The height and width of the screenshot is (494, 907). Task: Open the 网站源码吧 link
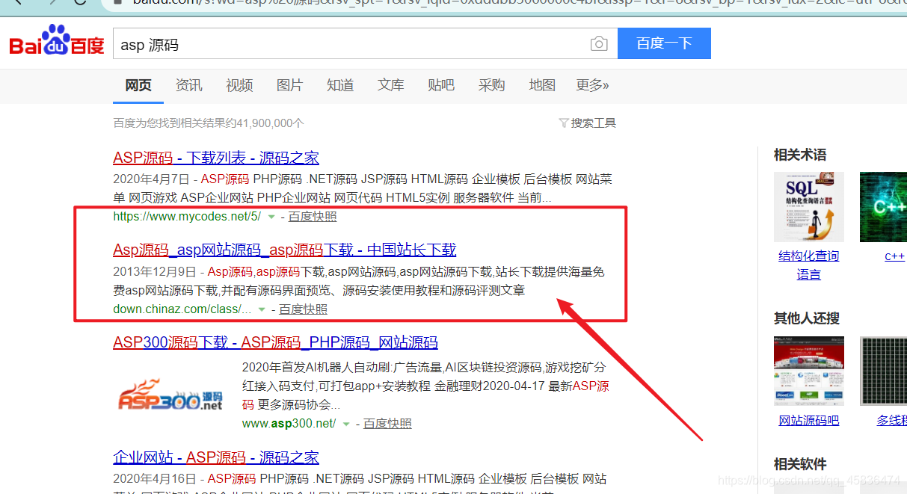coord(809,420)
